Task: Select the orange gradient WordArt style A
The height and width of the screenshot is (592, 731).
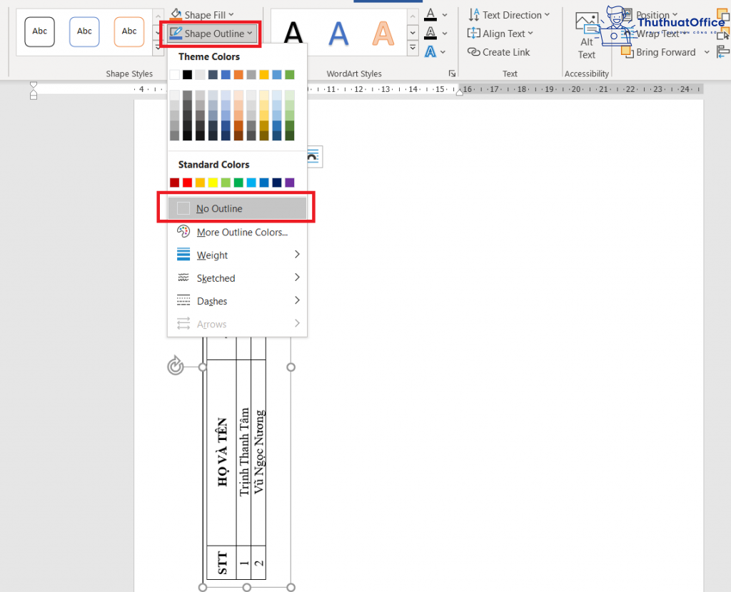Action: point(383,34)
